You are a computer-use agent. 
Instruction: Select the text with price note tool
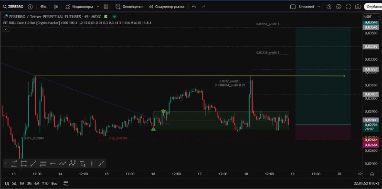point(83,164)
